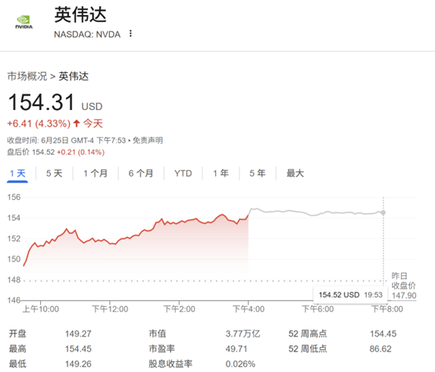Click the 英伟达 company title
The image size is (435, 372).
(80, 15)
